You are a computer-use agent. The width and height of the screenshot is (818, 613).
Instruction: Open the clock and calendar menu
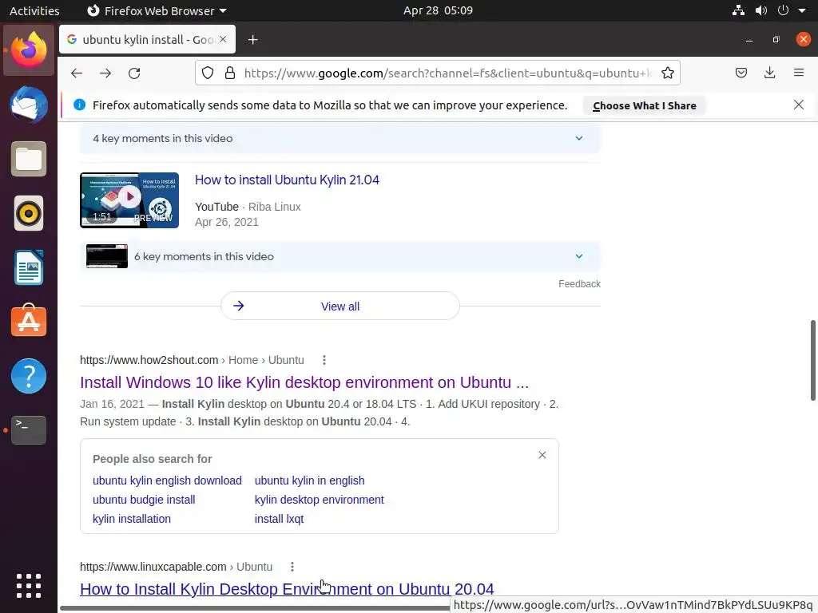[438, 10]
